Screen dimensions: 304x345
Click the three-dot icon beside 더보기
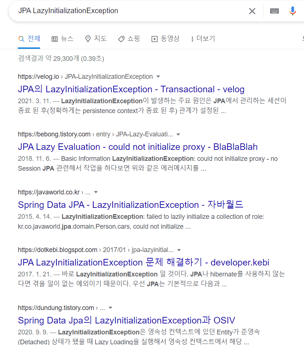pyautogui.click(x=192, y=39)
